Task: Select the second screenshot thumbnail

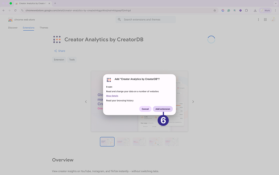Action: [x=123, y=142]
